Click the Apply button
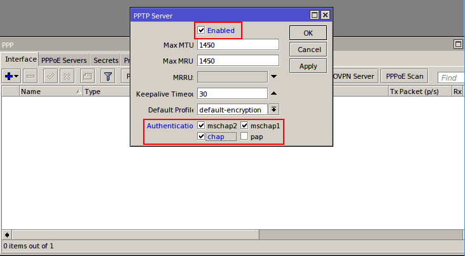 pos(308,66)
